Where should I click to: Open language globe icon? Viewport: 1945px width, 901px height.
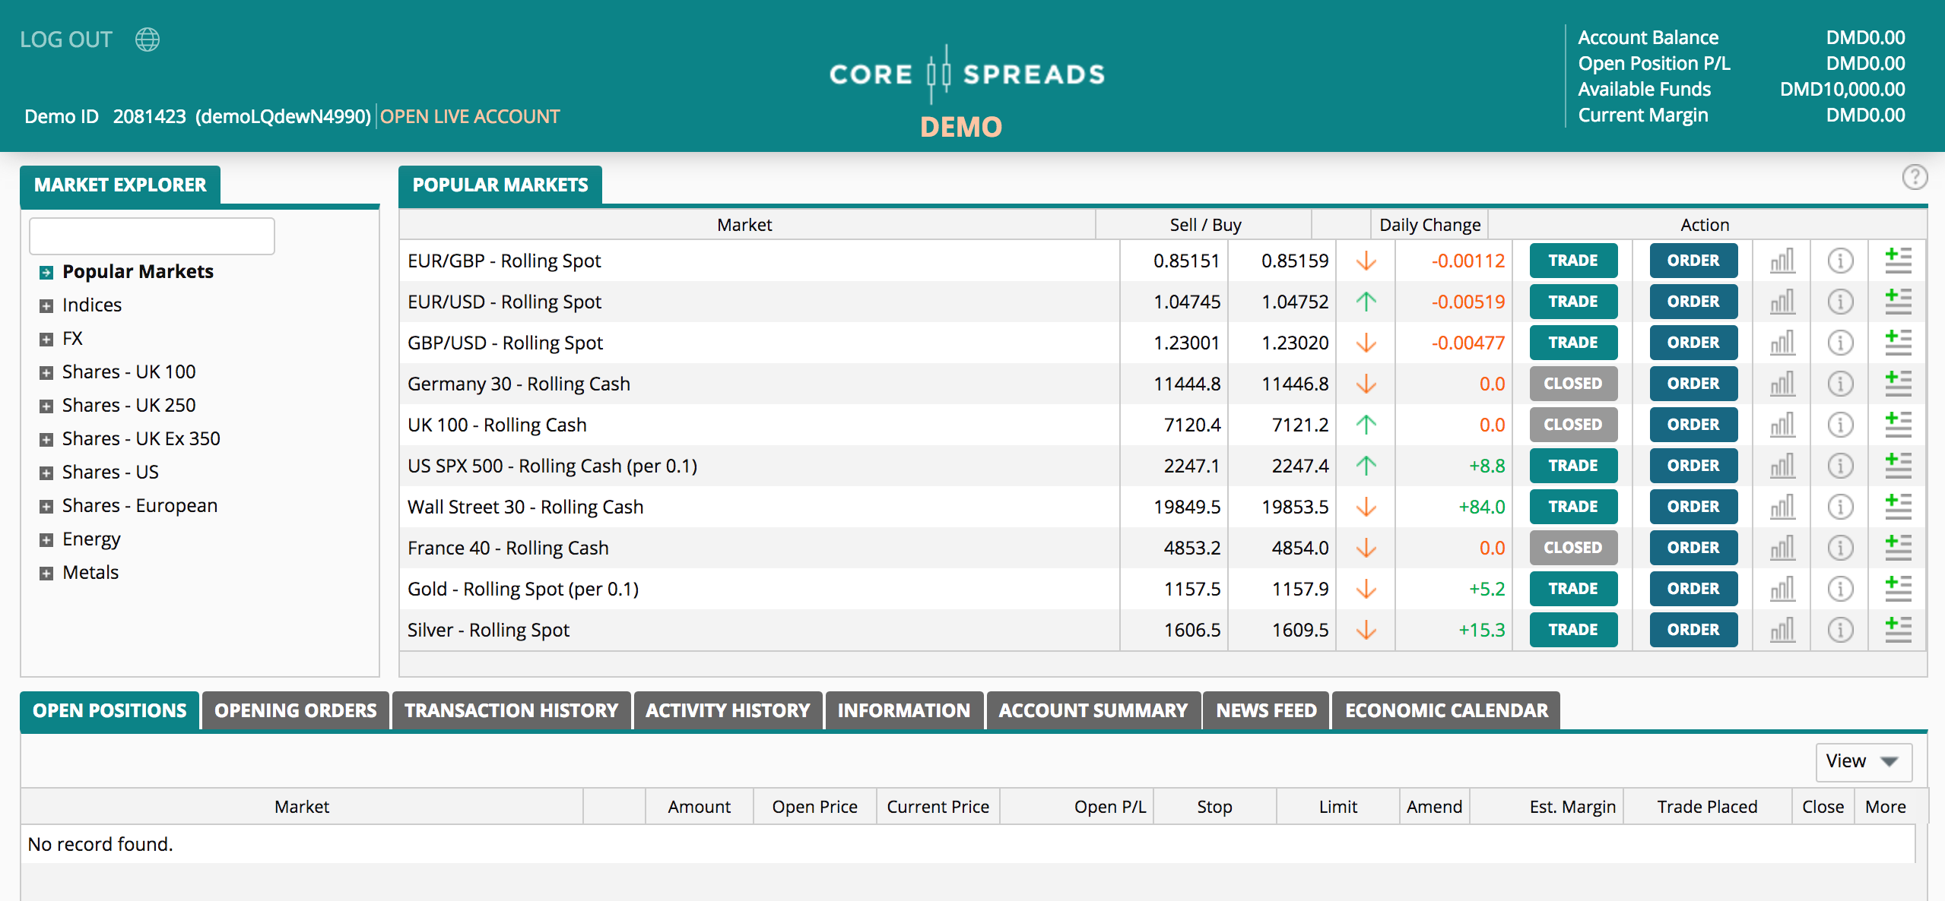point(148,40)
